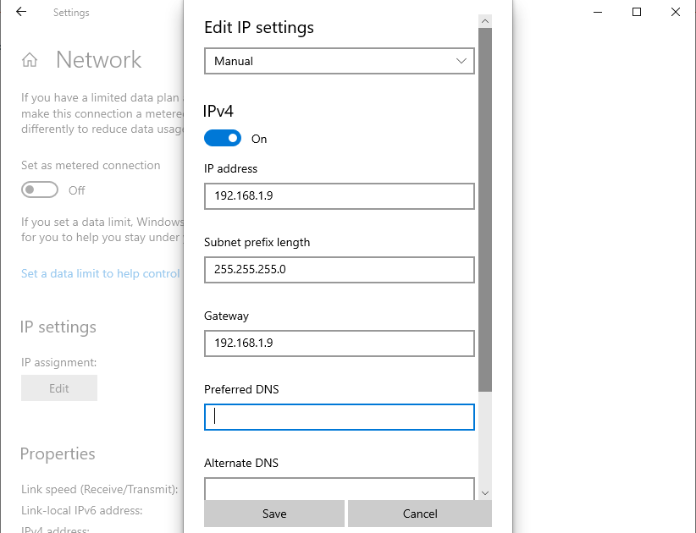Click Edit under IP assignment
The image size is (696, 533).
[58, 387]
